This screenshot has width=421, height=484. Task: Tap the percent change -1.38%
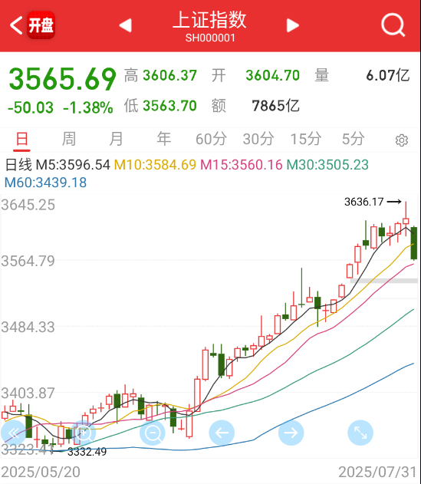coord(88,107)
